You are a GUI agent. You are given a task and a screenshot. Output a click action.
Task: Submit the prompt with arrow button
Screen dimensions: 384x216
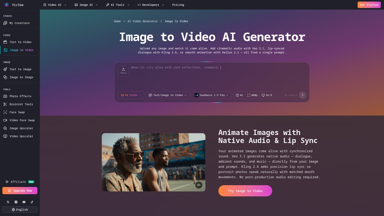pos(302,95)
